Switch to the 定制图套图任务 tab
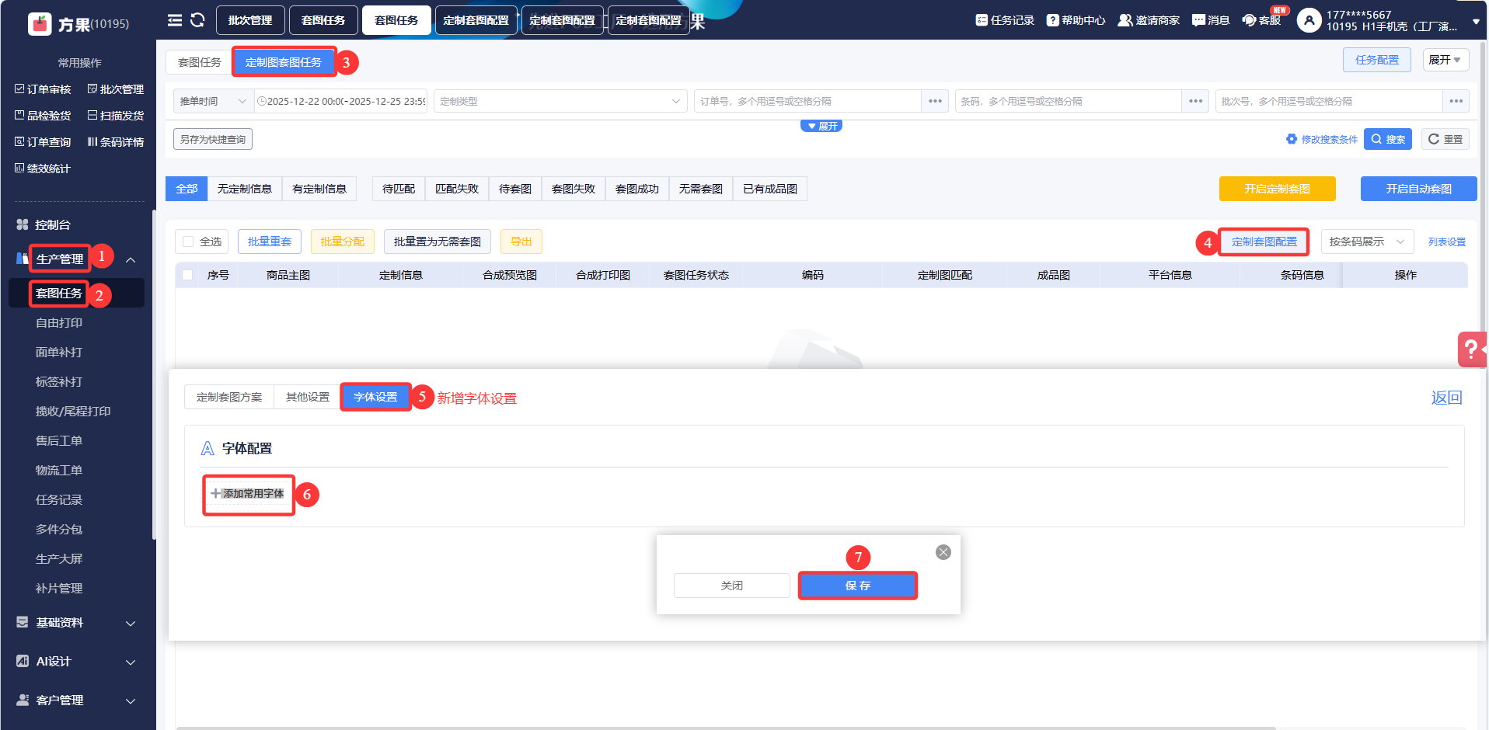The width and height of the screenshot is (1489, 730). pos(284,62)
